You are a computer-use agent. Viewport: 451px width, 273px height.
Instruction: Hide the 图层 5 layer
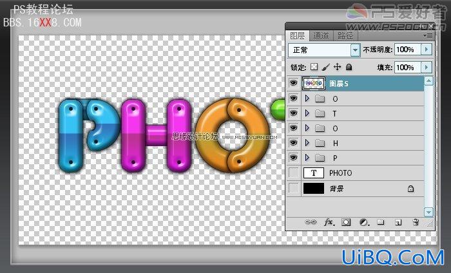tap(293, 83)
